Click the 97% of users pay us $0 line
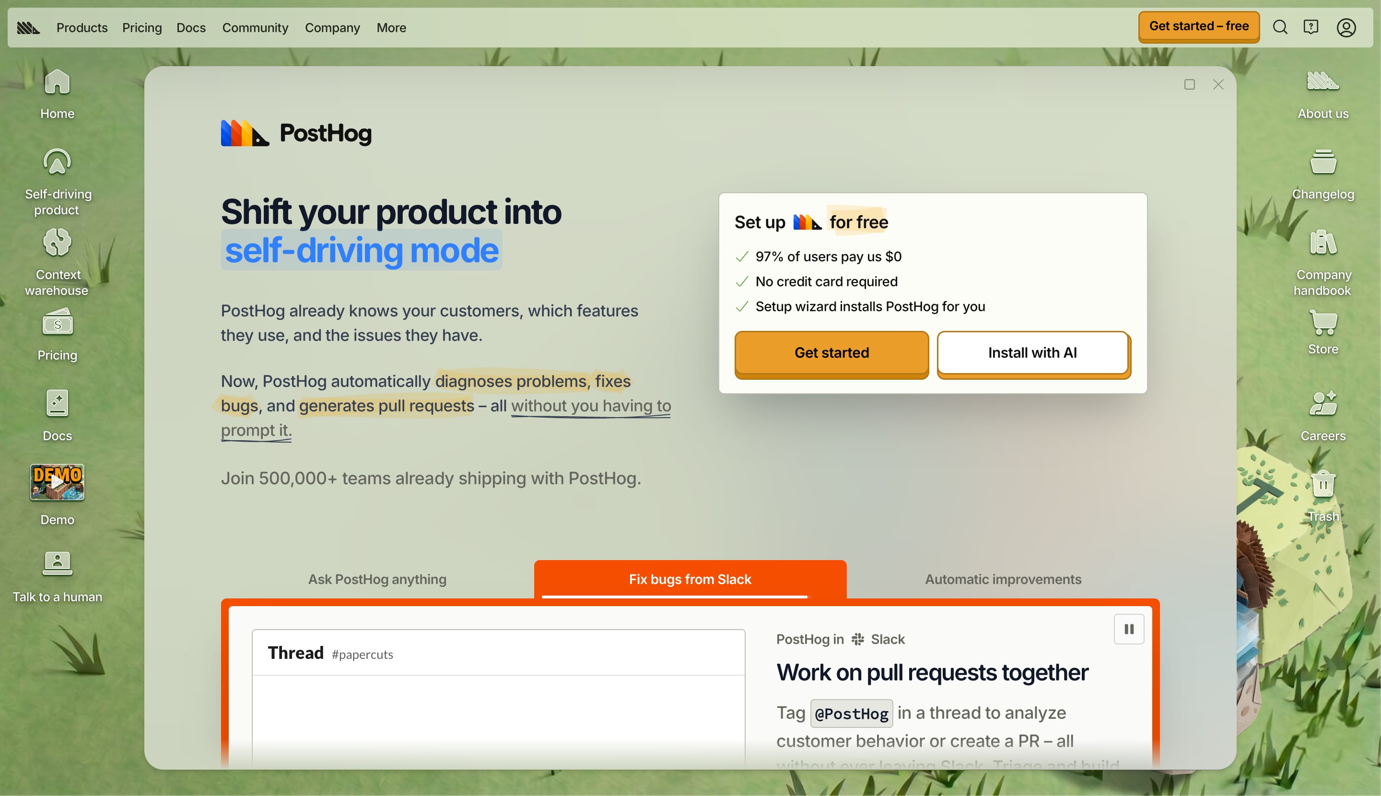 coord(828,257)
